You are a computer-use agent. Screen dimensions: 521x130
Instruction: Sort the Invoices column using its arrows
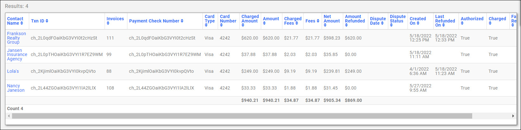tap(108, 23)
